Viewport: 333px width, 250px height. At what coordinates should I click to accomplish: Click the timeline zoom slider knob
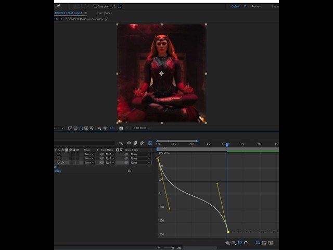(x=173, y=248)
